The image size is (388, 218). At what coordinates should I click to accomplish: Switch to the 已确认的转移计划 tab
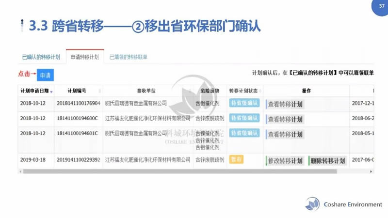click(41, 57)
